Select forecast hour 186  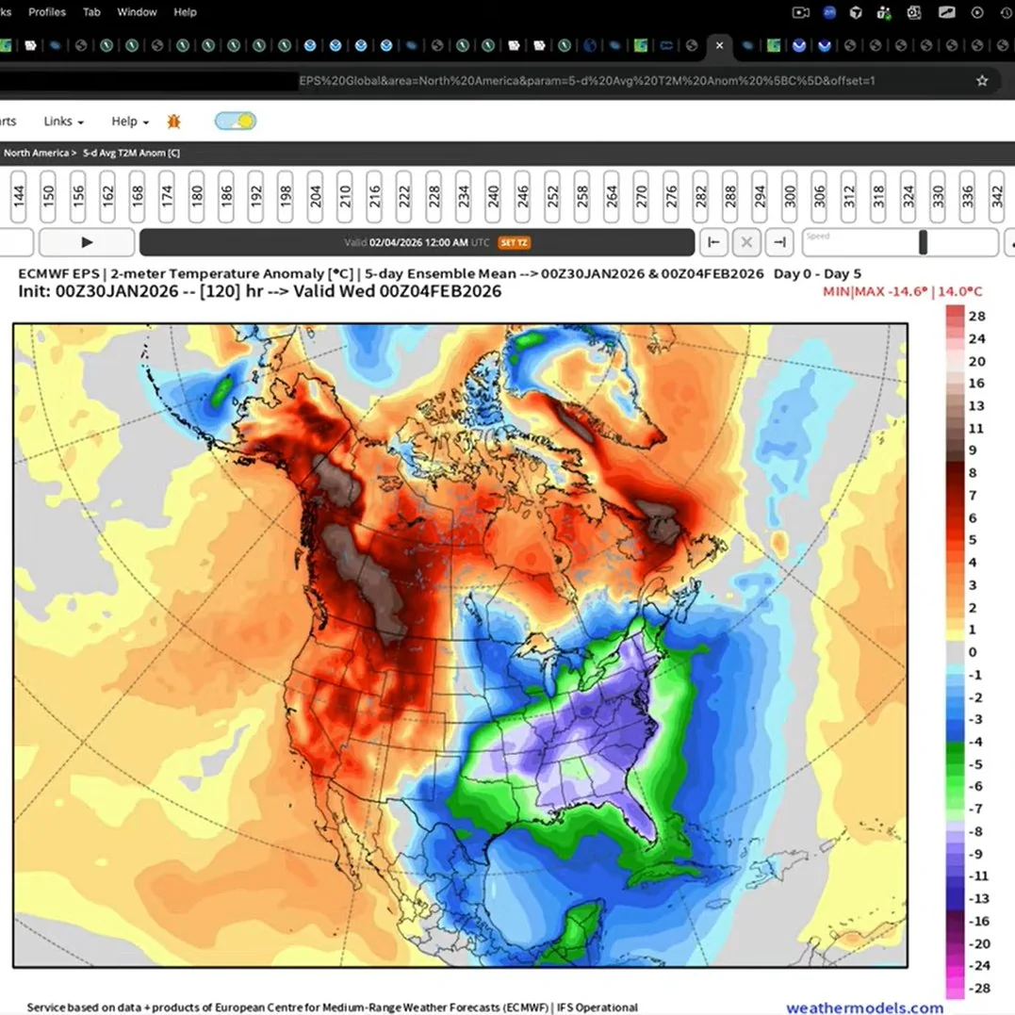point(226,196)
